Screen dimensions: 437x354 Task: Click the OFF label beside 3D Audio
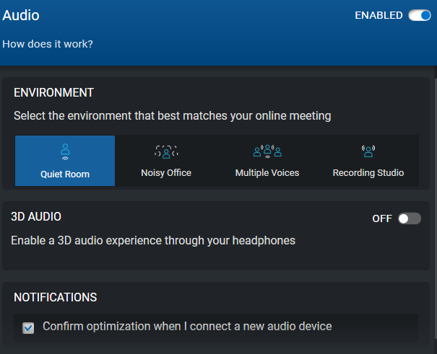pos(382,218)
